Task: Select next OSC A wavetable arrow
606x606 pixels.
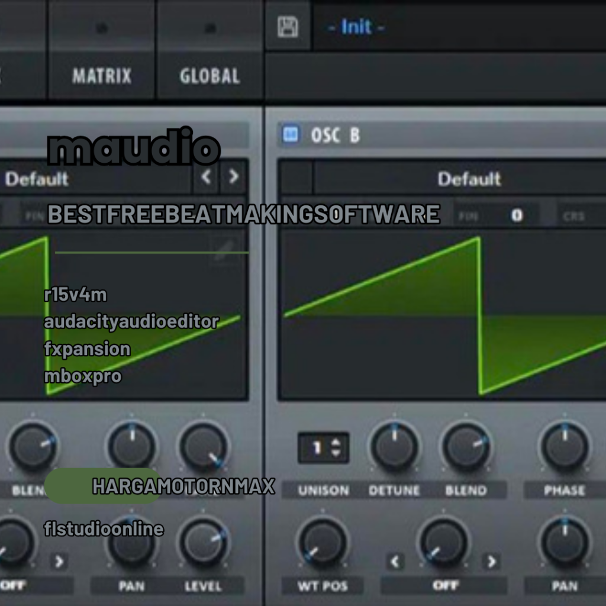Action: click(x=233, y=177)
